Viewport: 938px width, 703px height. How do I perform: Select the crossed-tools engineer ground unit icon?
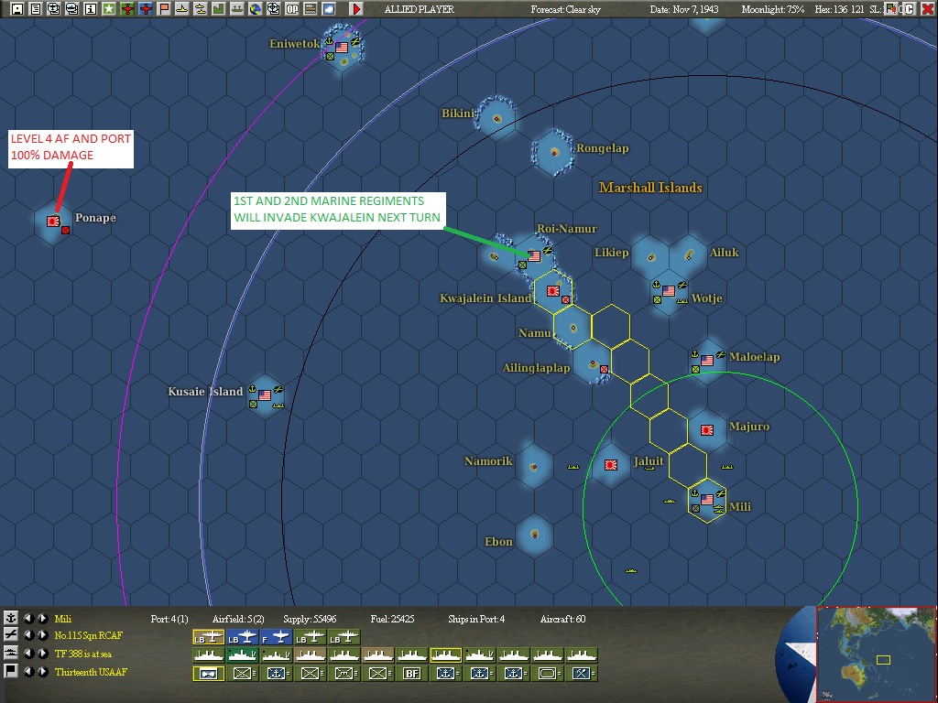point(581,674)
